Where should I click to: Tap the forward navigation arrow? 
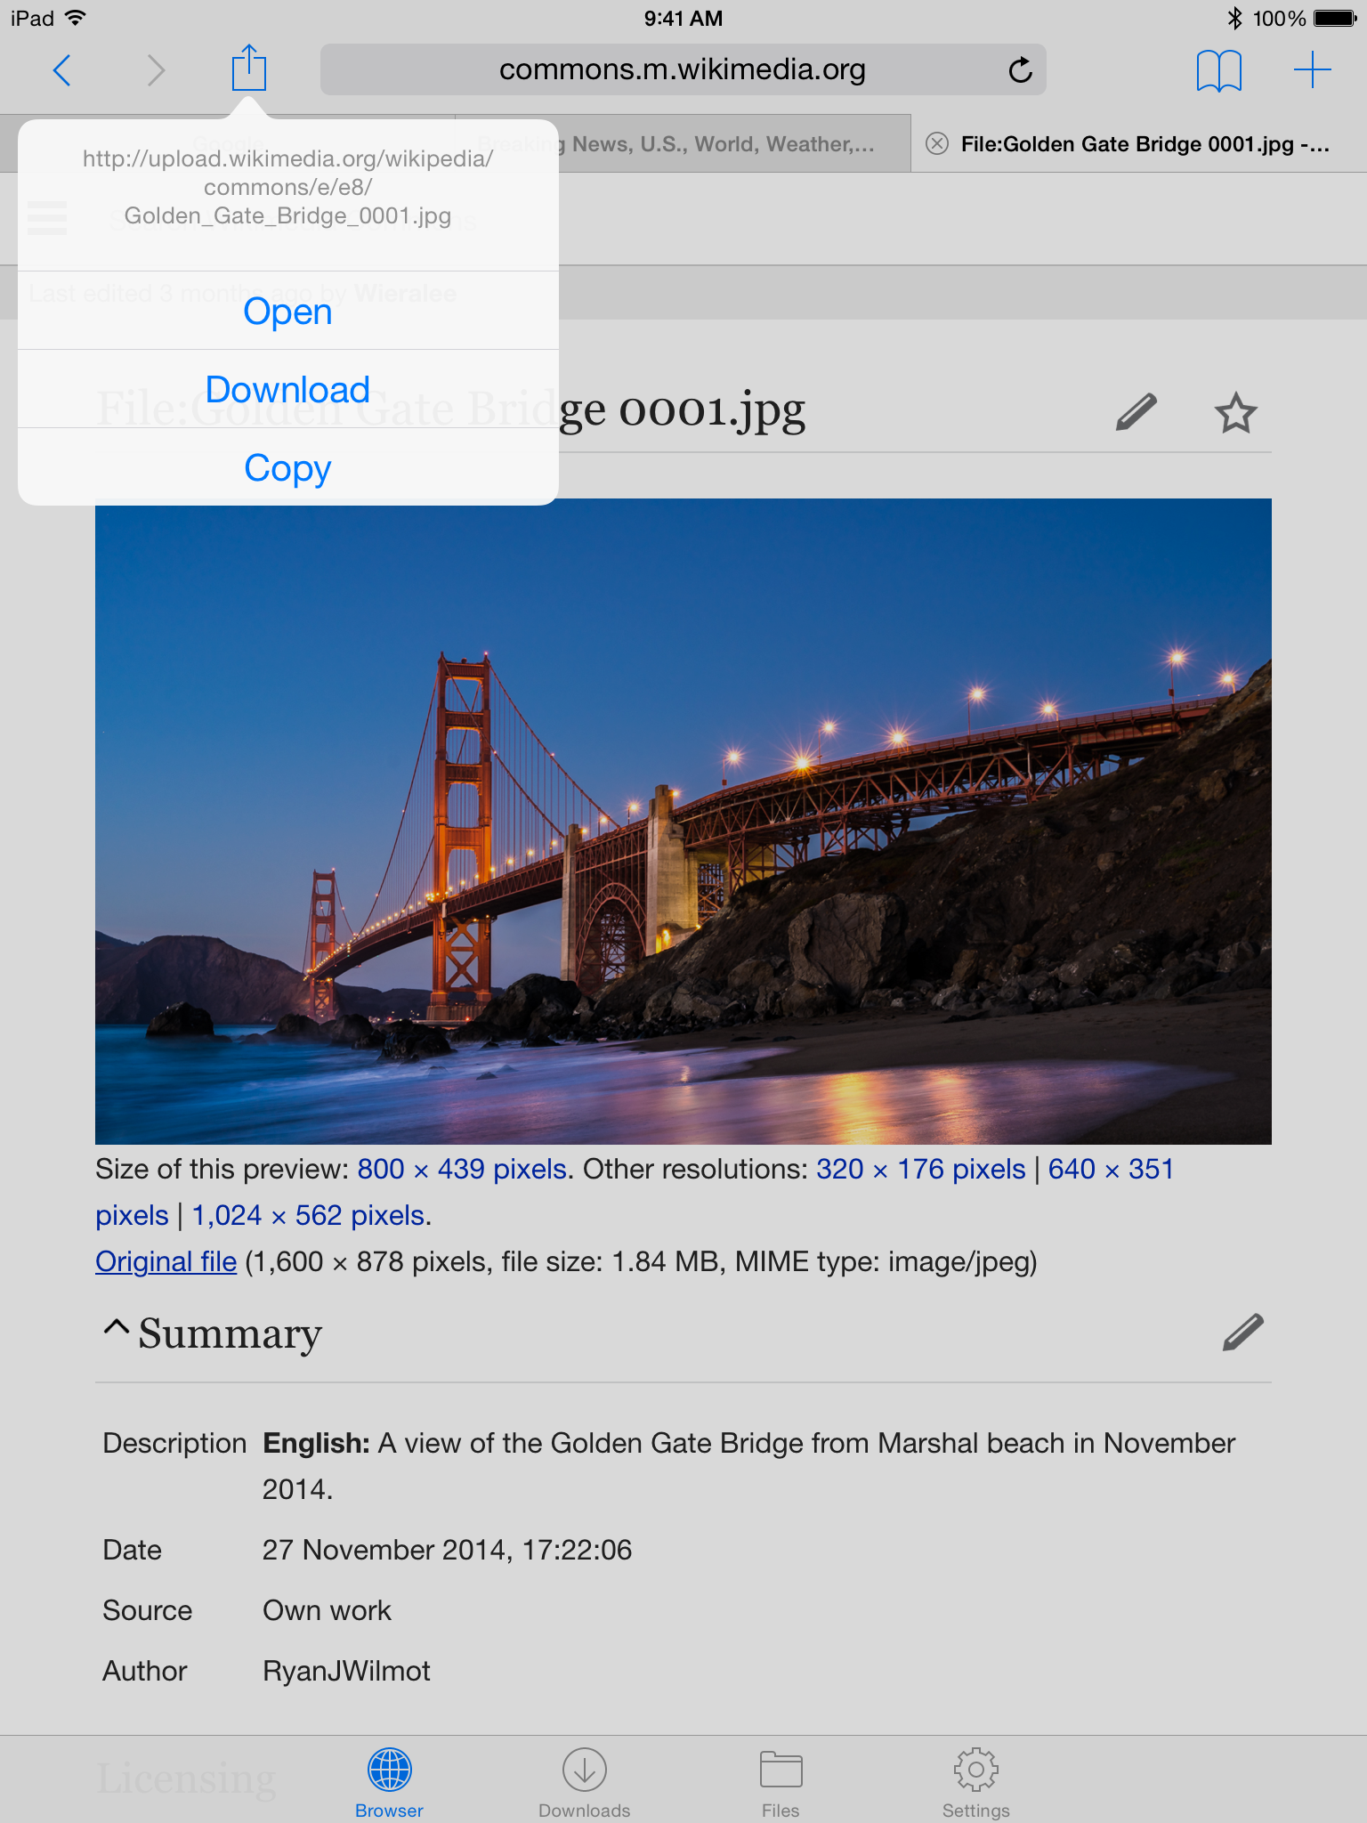156,69
